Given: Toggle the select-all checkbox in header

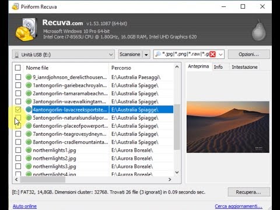Looking at the screenshot, I should click(x=18, y=68).
